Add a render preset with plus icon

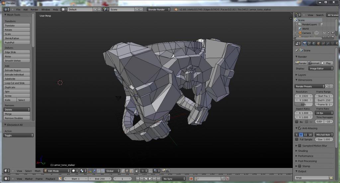click(327, 86)
